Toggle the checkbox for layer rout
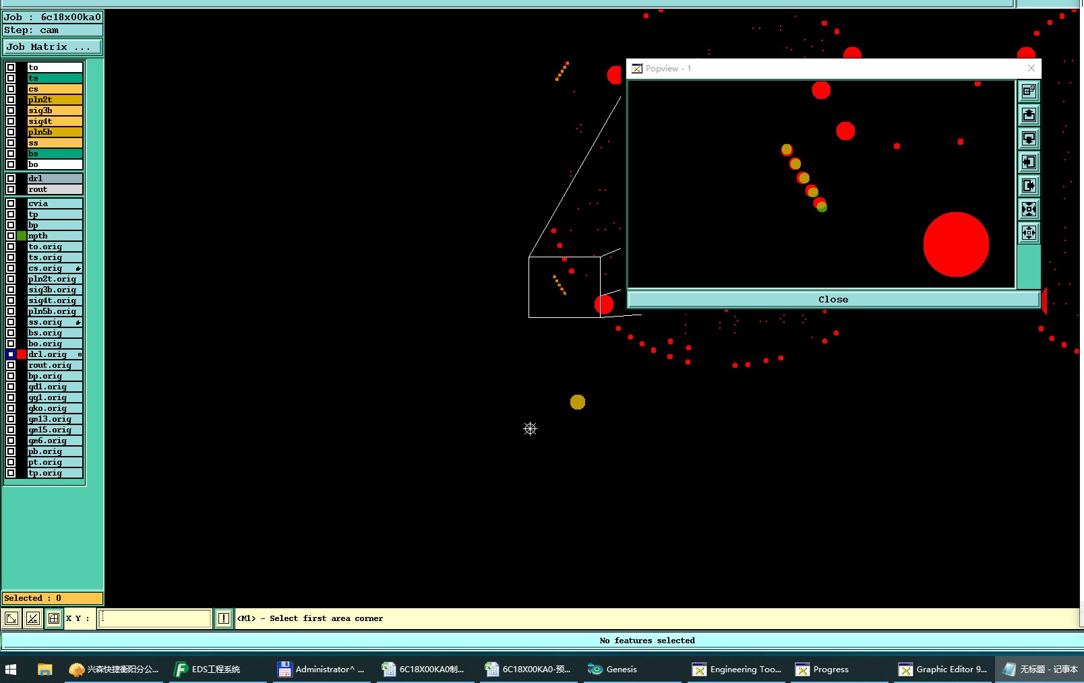This screenshot has height=683, width=1084. (x=11, y=189)
